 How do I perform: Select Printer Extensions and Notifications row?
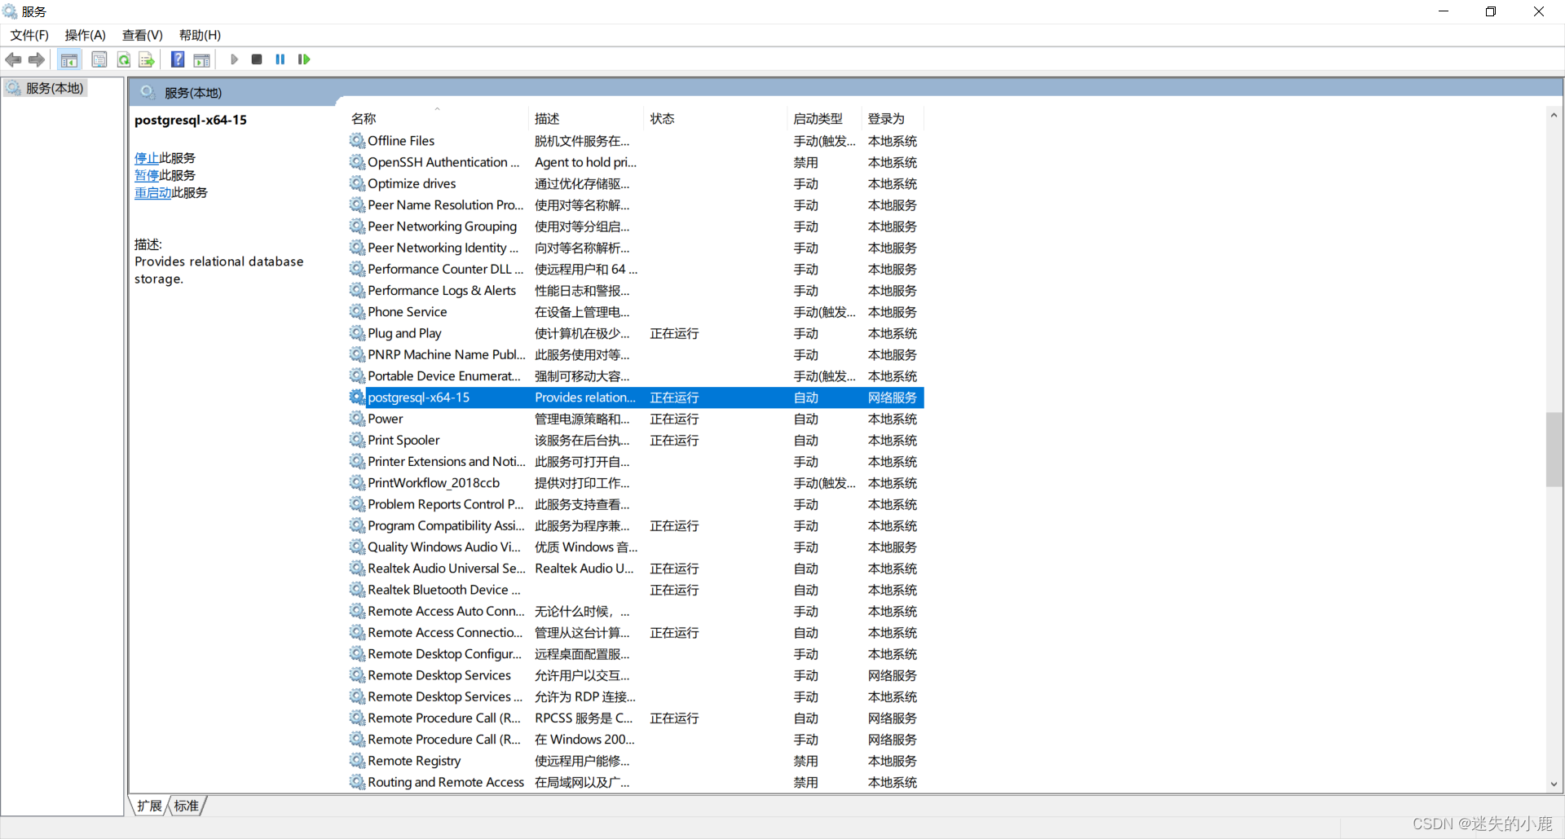[636, 462]
